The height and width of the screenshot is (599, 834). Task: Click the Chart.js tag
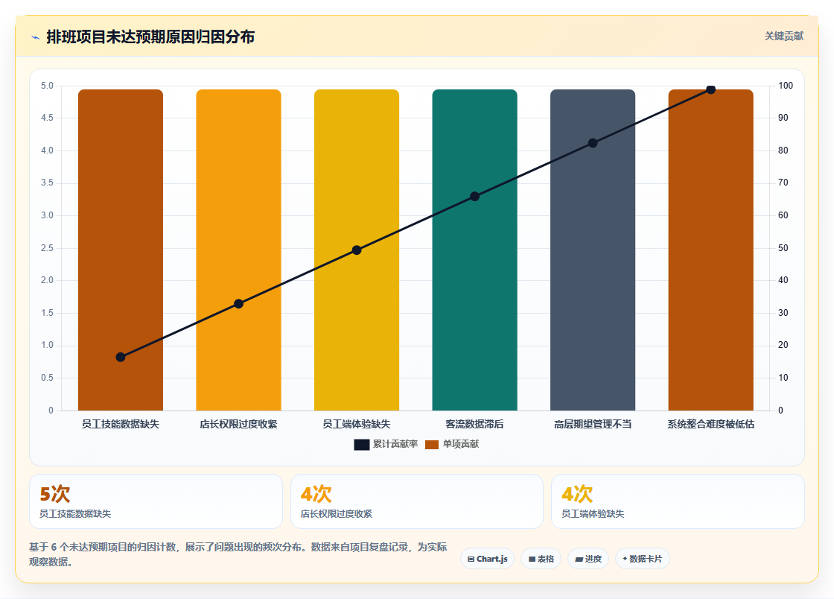click(x=487, y=559)
